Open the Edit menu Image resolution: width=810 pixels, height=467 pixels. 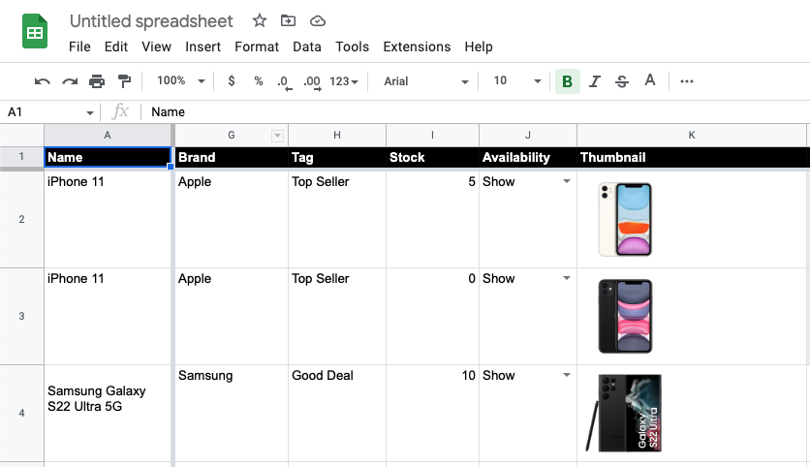(115, 47)
